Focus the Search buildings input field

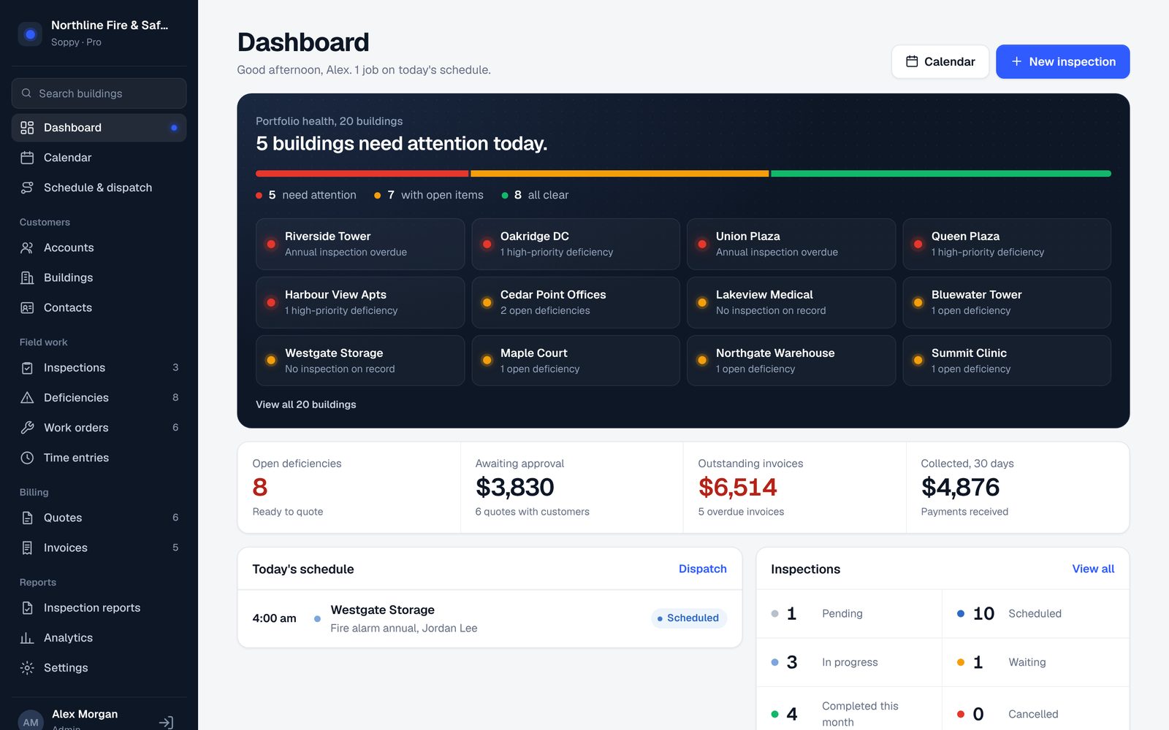pos(99,93)
